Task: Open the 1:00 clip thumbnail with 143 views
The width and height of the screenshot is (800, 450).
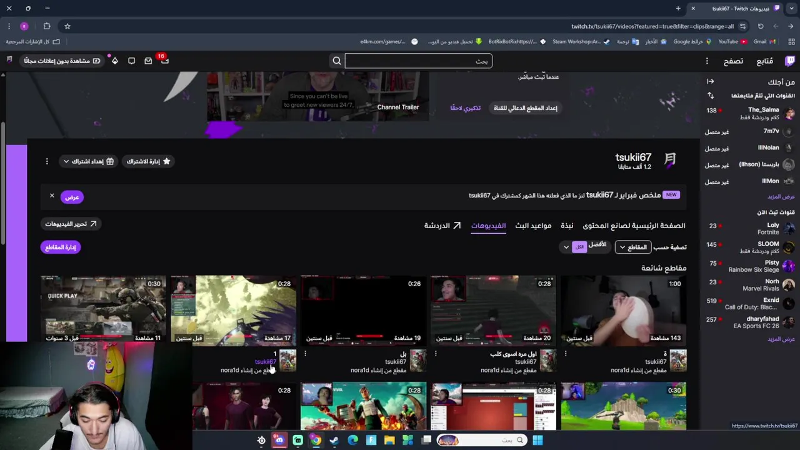Action: 623,310
